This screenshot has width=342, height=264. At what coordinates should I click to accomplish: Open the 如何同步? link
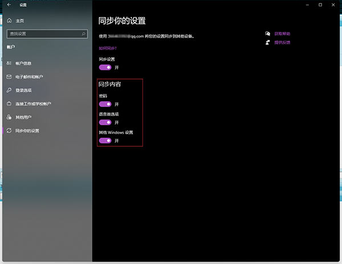108,48
